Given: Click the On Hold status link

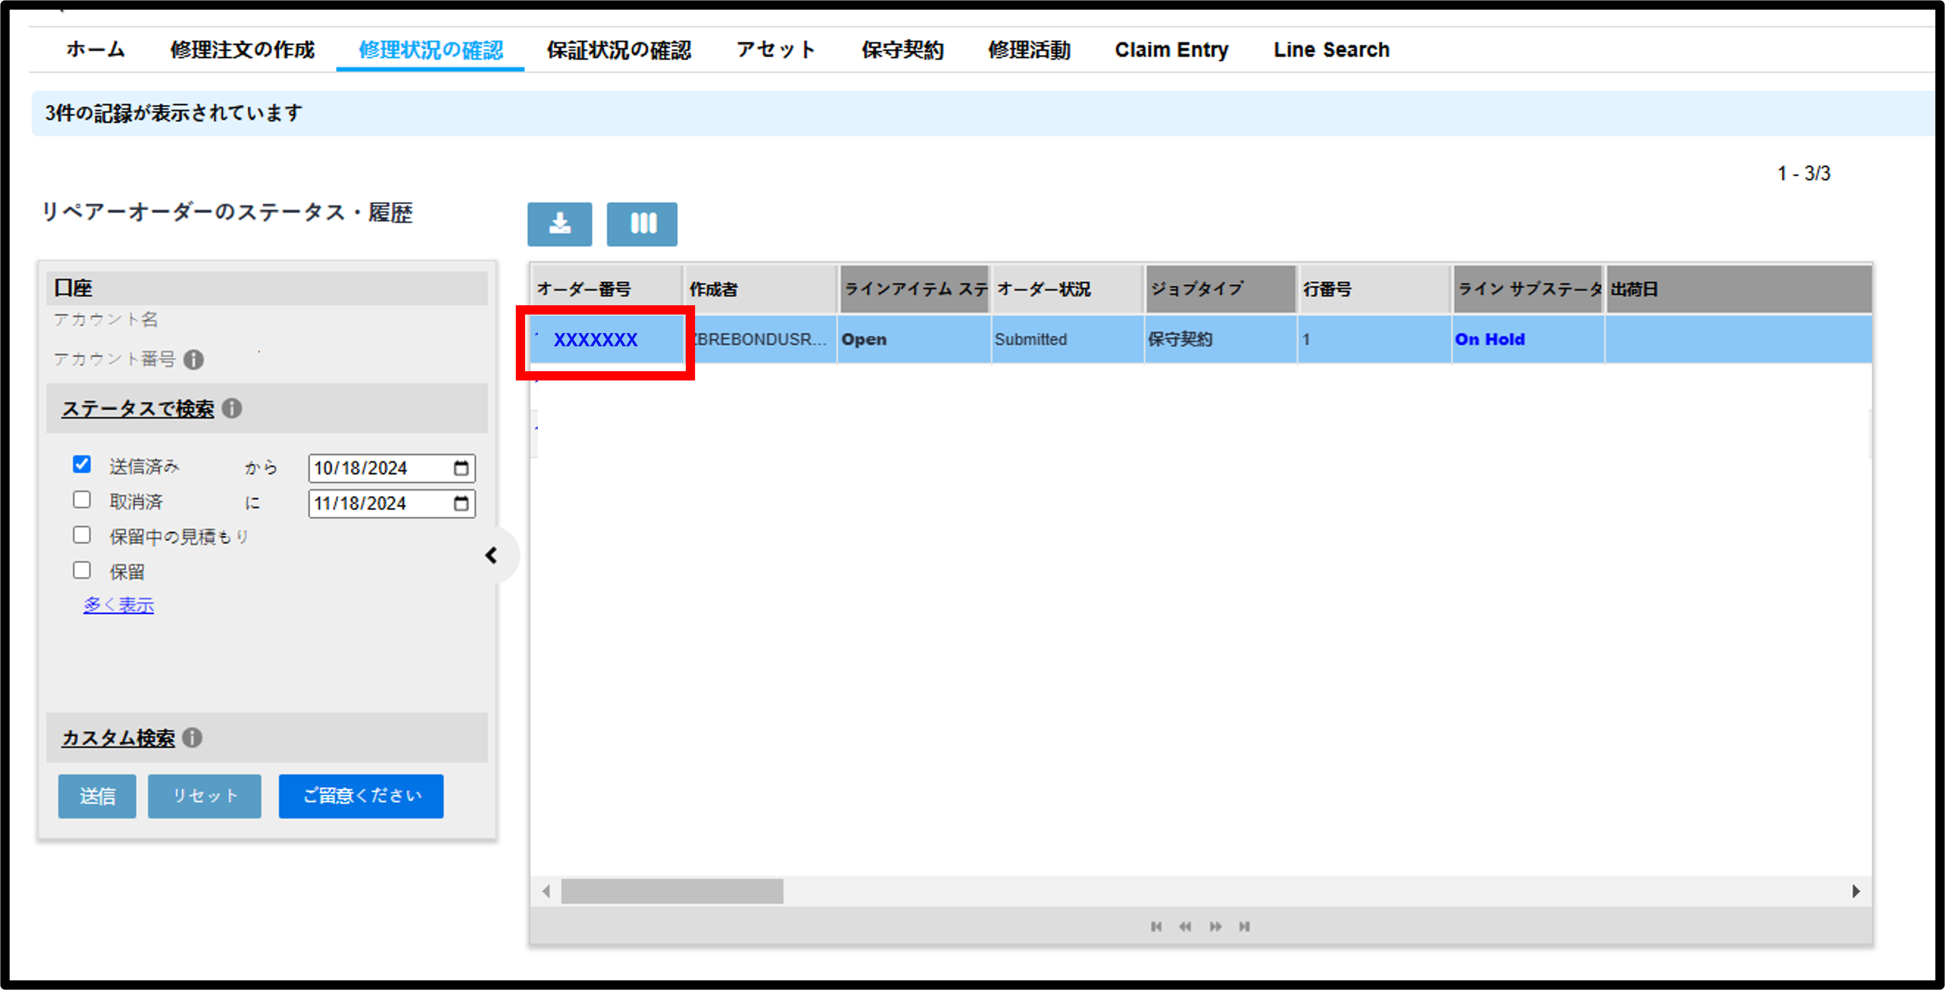Looking at the screenshot, I should click(x=1488, y=338).
